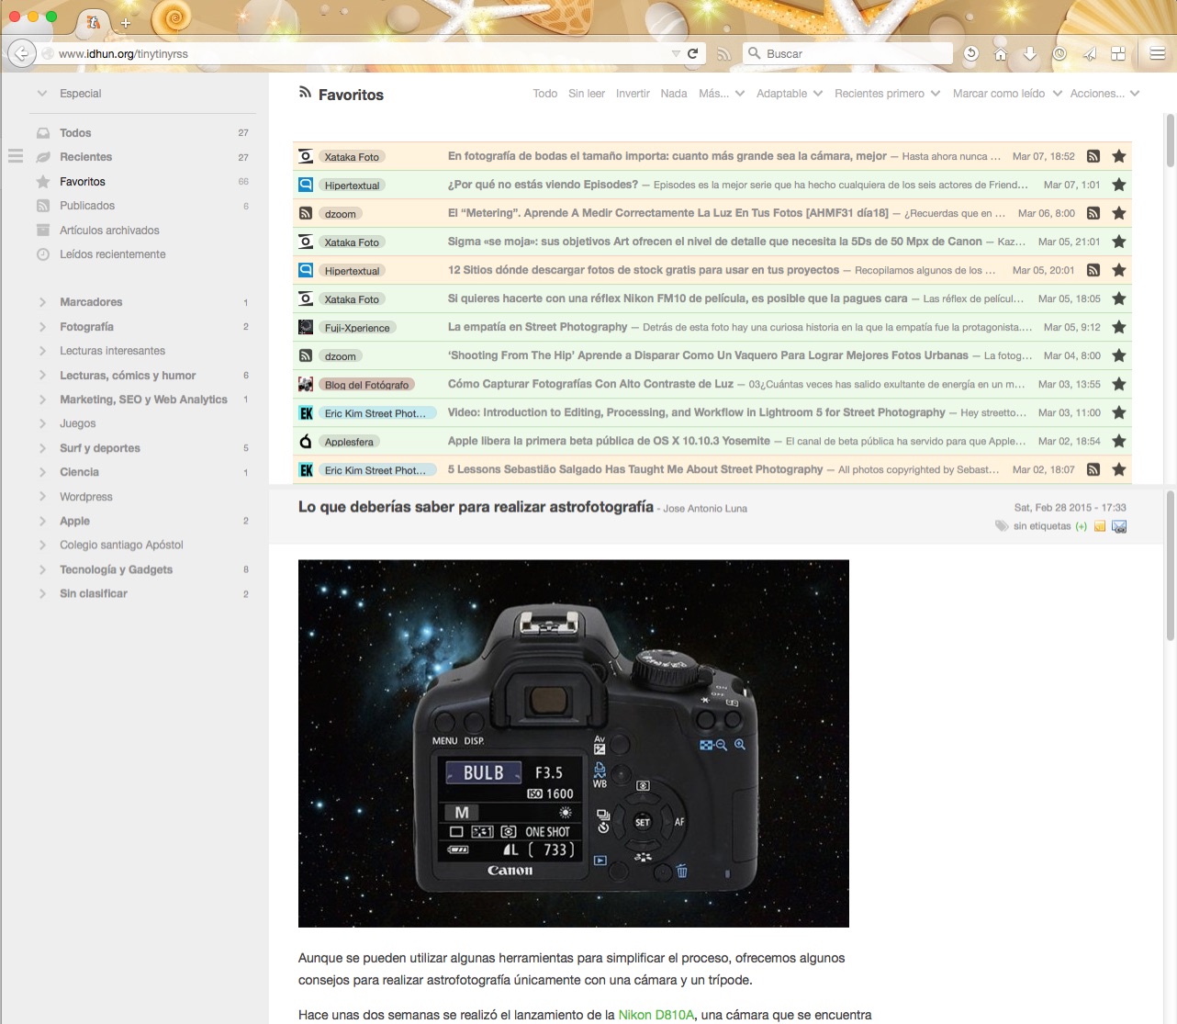Open the browser history clock icon
Viewport: 1177px width, 1024px height.
pyautogui.click(x=1059, y=53)
